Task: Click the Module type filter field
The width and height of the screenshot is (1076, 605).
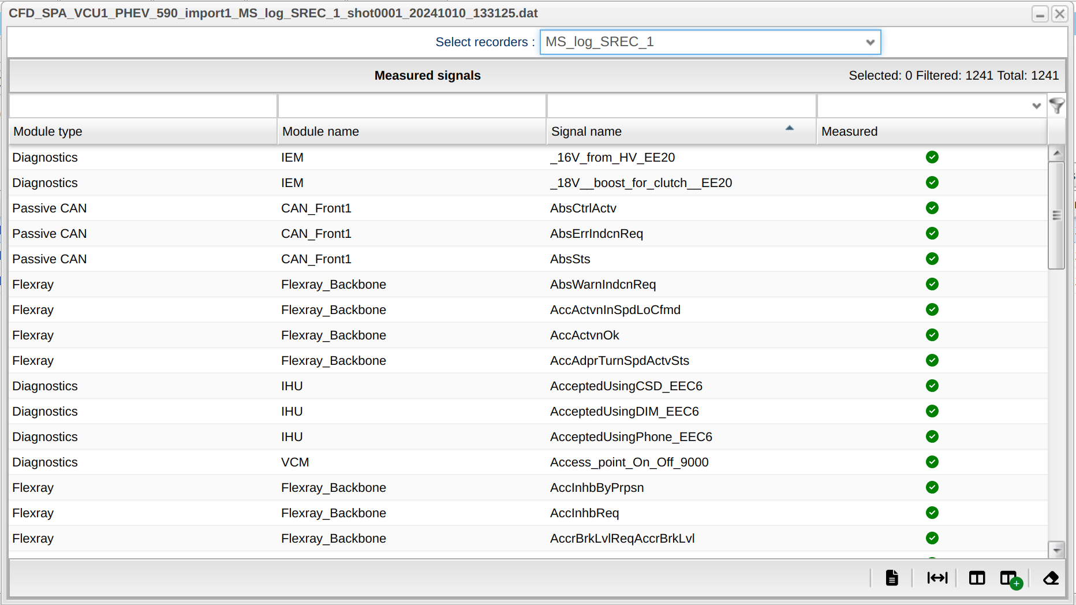Action: (x=143, y=106)
